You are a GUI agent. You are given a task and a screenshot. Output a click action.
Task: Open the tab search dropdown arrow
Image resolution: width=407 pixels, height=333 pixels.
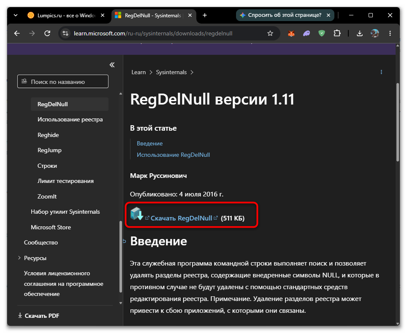click(16, 15)
